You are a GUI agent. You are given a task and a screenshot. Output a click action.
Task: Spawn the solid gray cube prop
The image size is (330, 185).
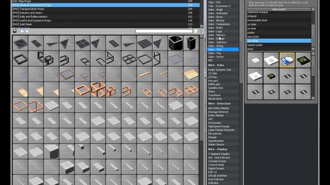point(52,152)
